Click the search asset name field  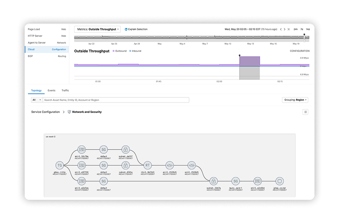(116, 100)
